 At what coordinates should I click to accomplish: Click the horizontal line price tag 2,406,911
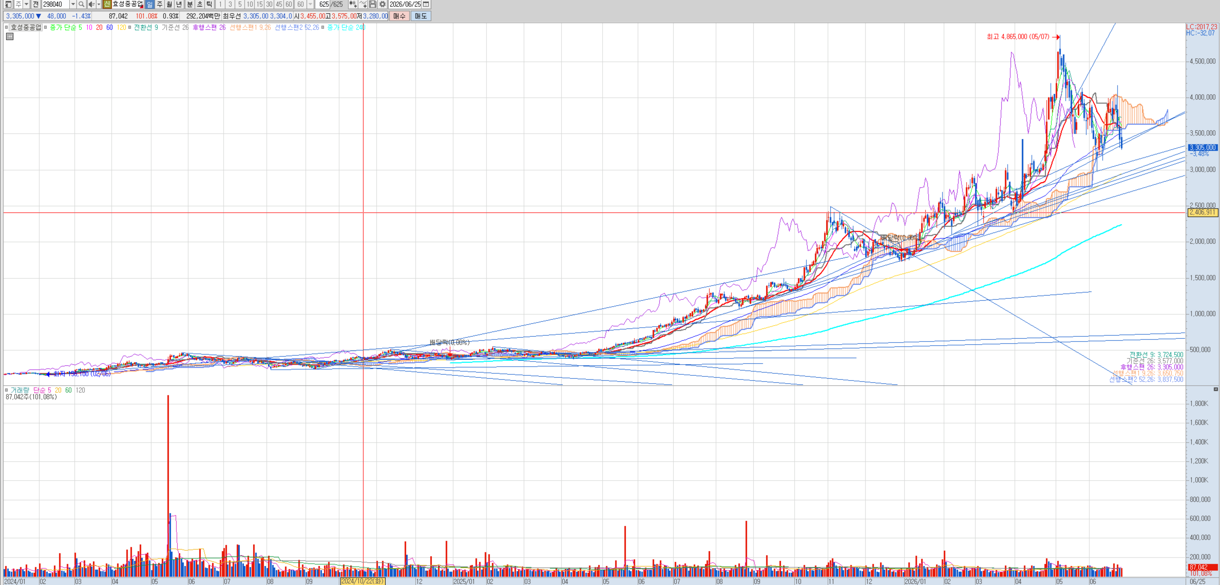(x=1203, y=212)
